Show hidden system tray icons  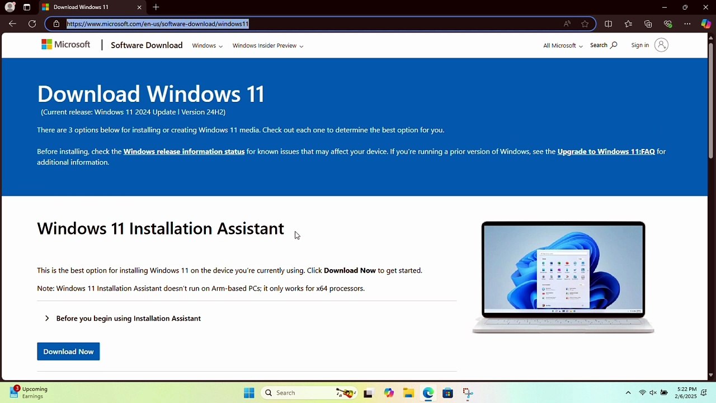click(628, 393)
